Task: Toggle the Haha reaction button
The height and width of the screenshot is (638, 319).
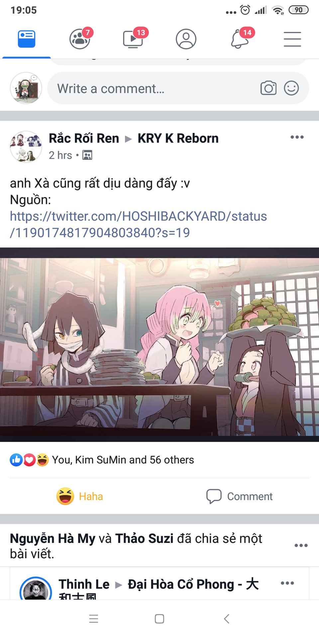Action: (x=80, y=496)
